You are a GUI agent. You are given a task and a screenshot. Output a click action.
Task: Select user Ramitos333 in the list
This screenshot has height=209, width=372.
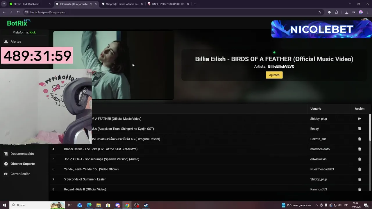(x=319, y=189)
